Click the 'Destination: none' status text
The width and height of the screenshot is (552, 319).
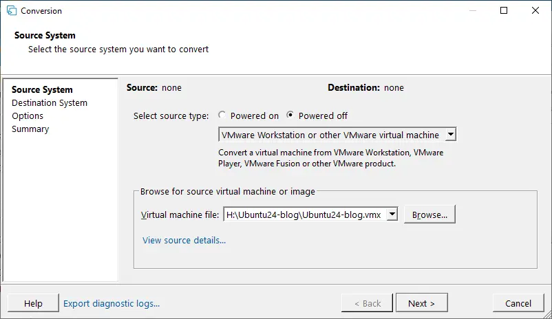tap(365, 87)
